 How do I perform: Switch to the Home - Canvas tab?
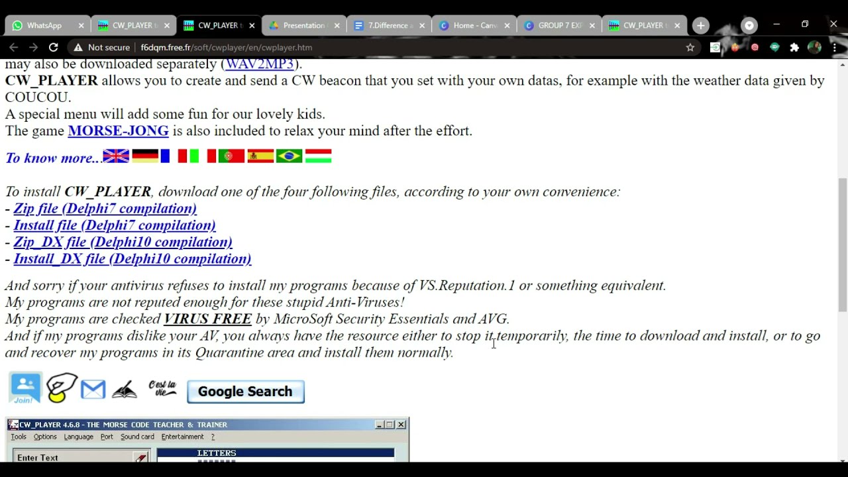(473, 25)
